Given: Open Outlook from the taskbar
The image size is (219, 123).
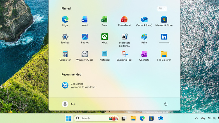Looking at the screenshot, I should click(x=160, y=118).
